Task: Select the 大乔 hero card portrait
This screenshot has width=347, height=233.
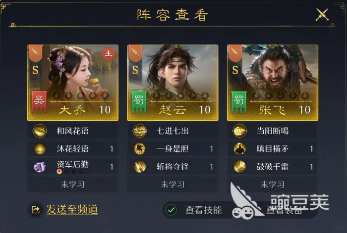Action: 73,83
